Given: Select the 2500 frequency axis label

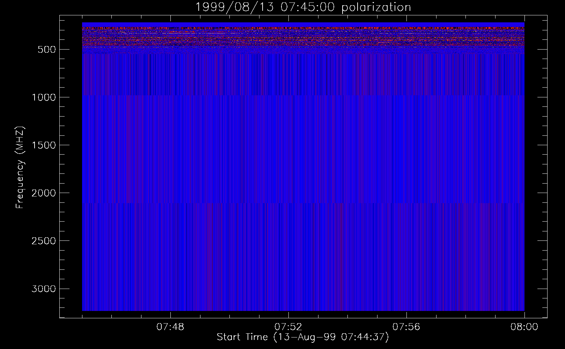Looking at the screenshot, I should point(44,241).
